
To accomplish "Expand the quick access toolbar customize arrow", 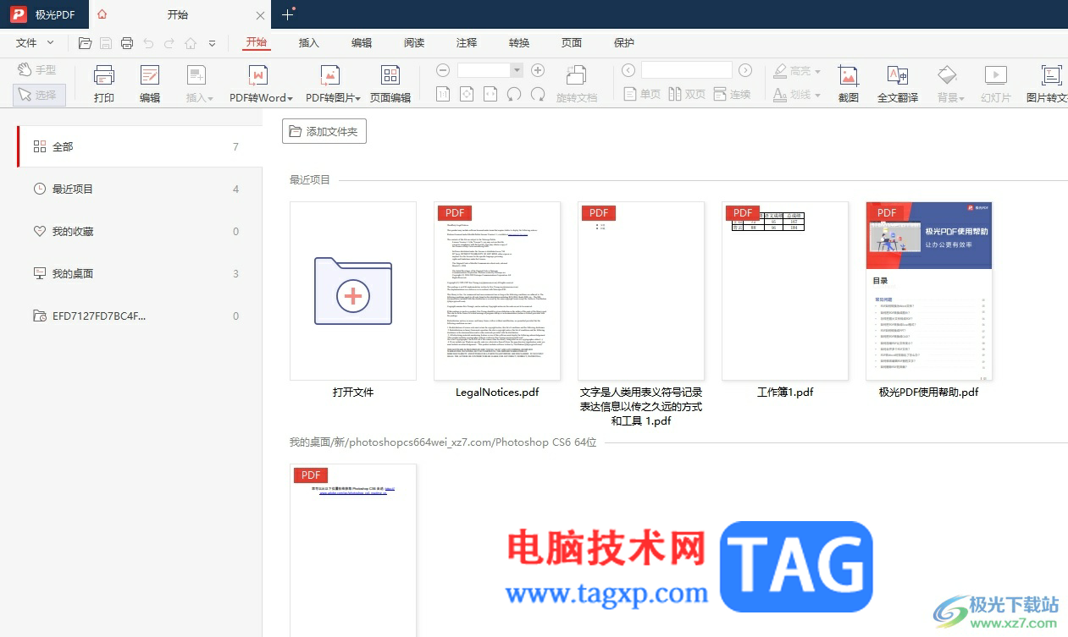I will [212, 43].
